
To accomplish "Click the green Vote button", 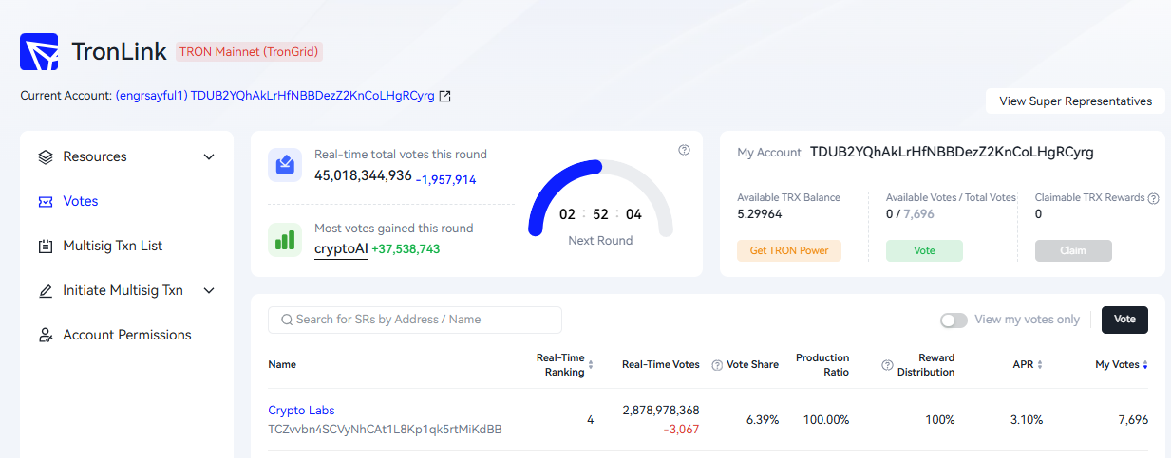I will click(924, 250).
